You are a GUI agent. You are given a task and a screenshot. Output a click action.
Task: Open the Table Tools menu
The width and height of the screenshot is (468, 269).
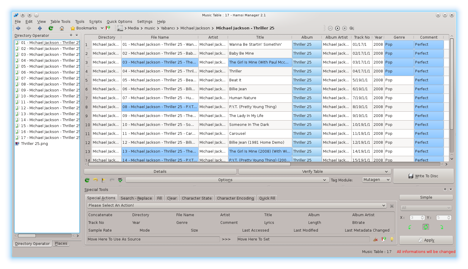tap(60, 22)
